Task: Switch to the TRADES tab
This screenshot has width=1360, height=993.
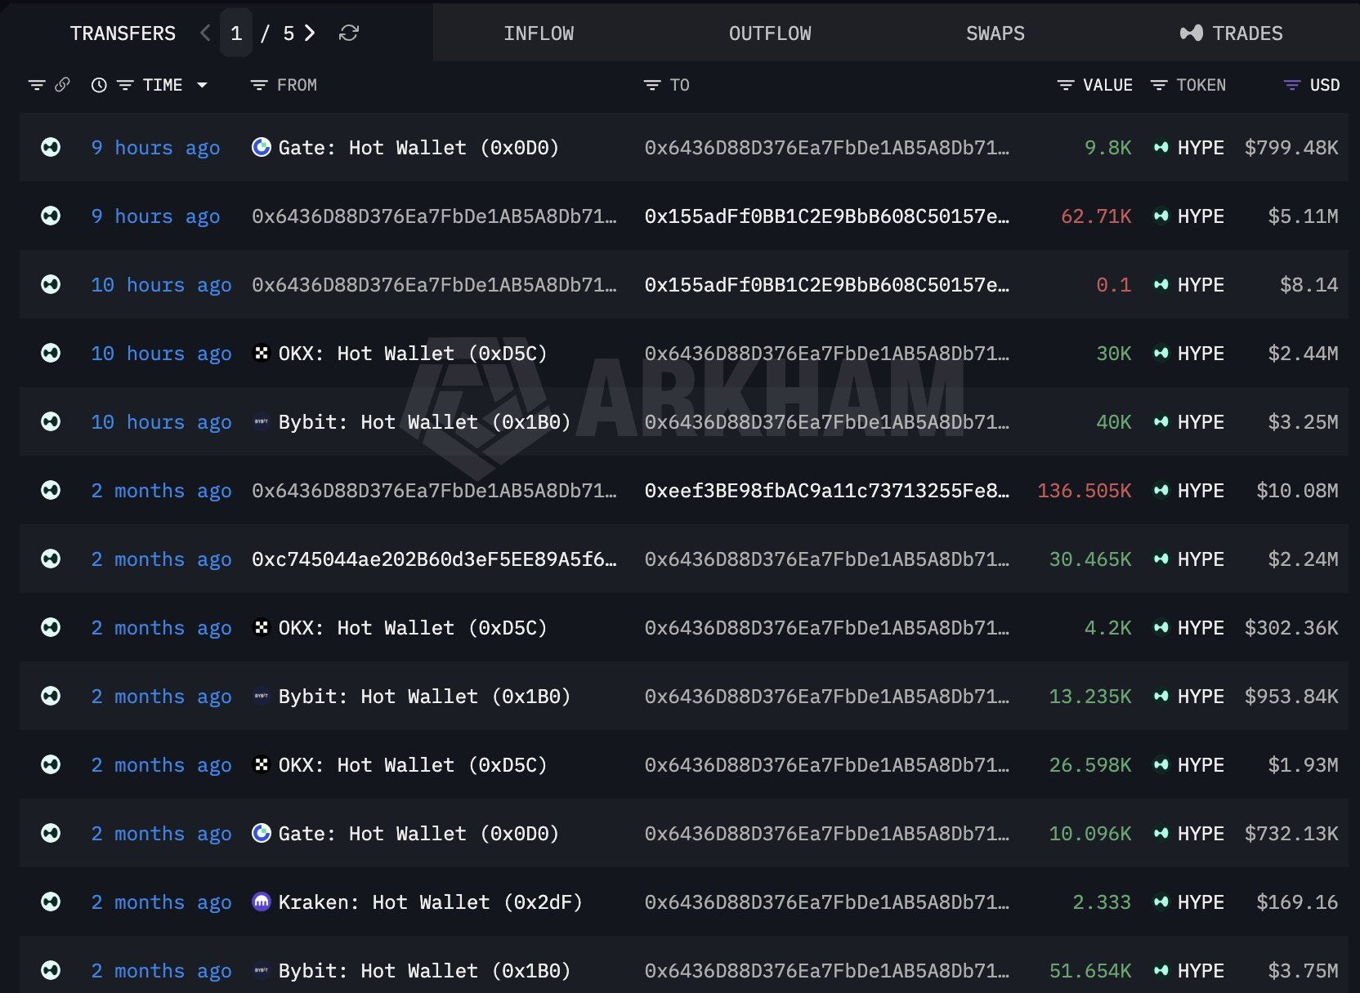Action: (x=1232, y=33)
